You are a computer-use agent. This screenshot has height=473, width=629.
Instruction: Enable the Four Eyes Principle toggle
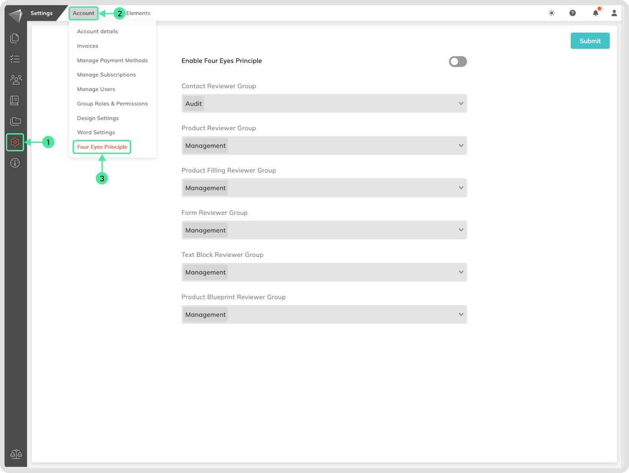[x=457, y=62]
